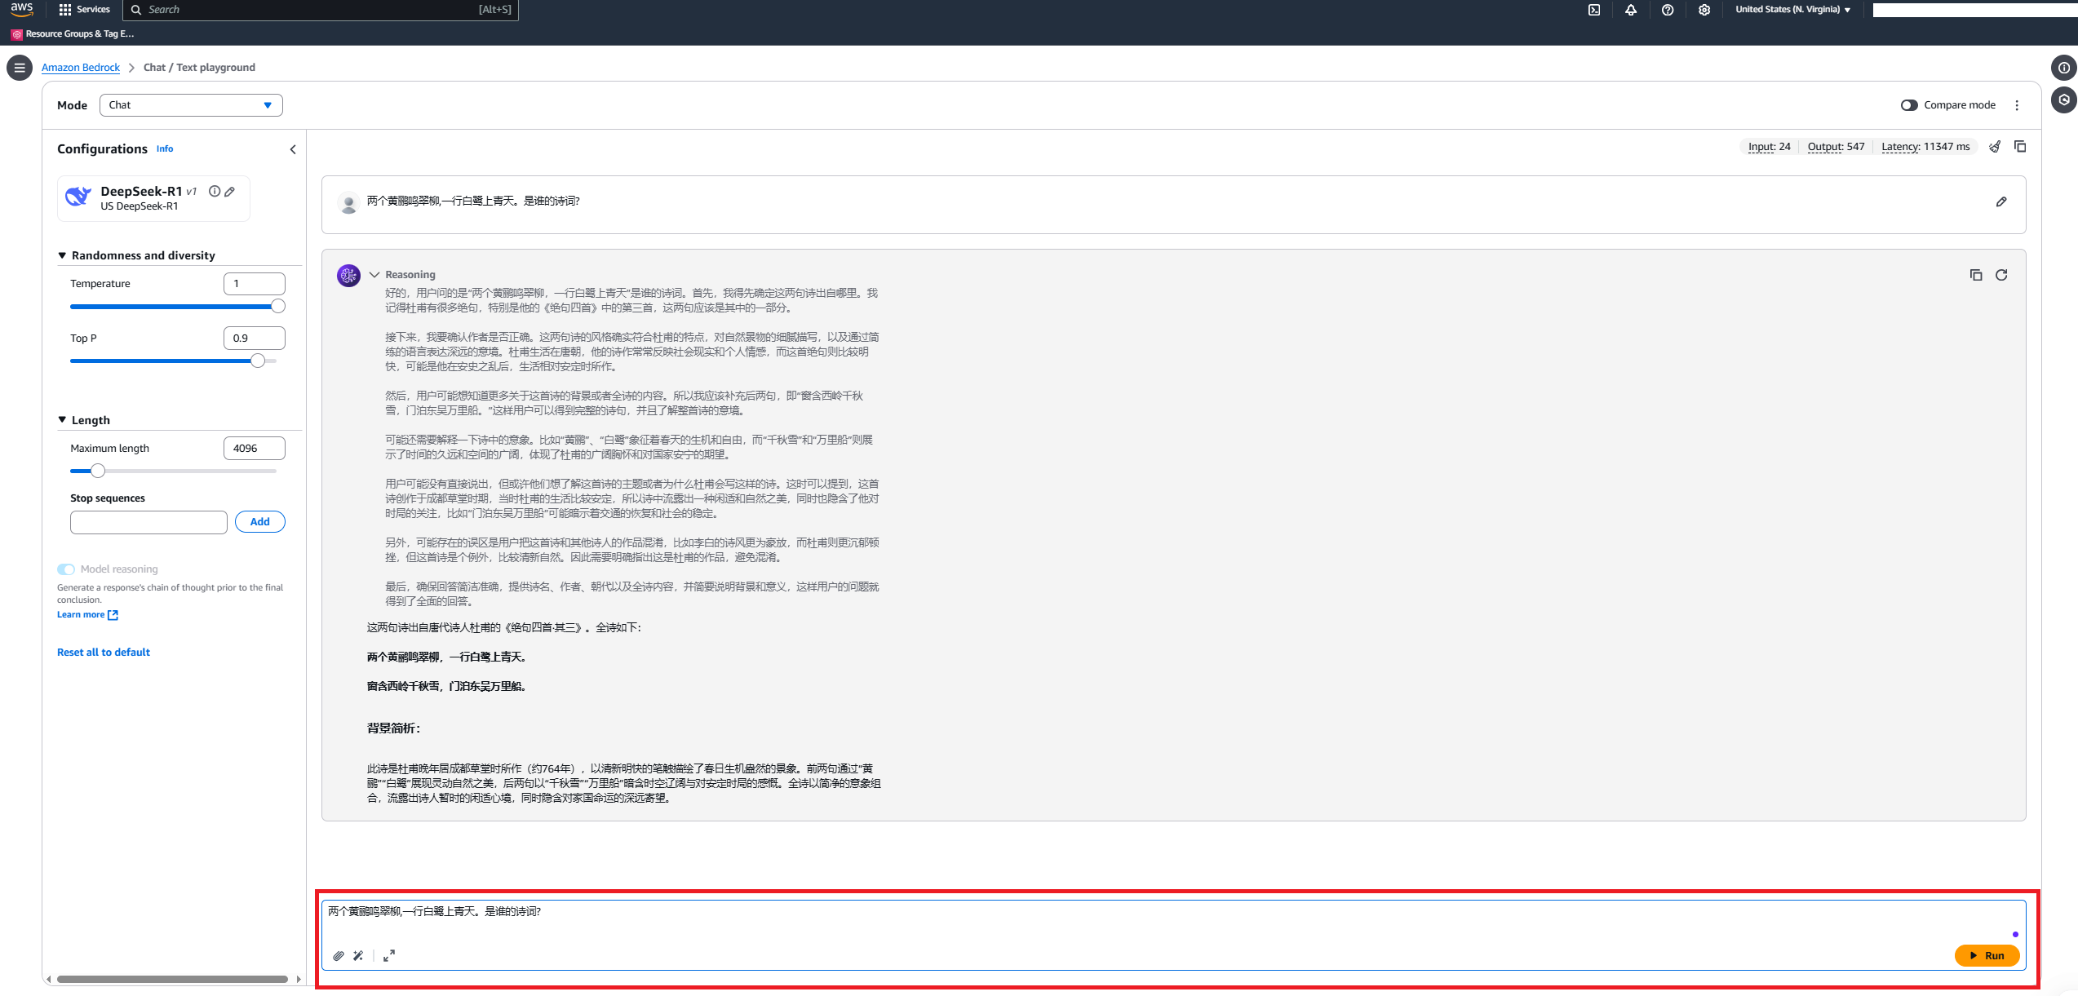This screenshot has width=2078, height=996.
Task: Focus the AWS search box
Action: click(x=320, y=10)
